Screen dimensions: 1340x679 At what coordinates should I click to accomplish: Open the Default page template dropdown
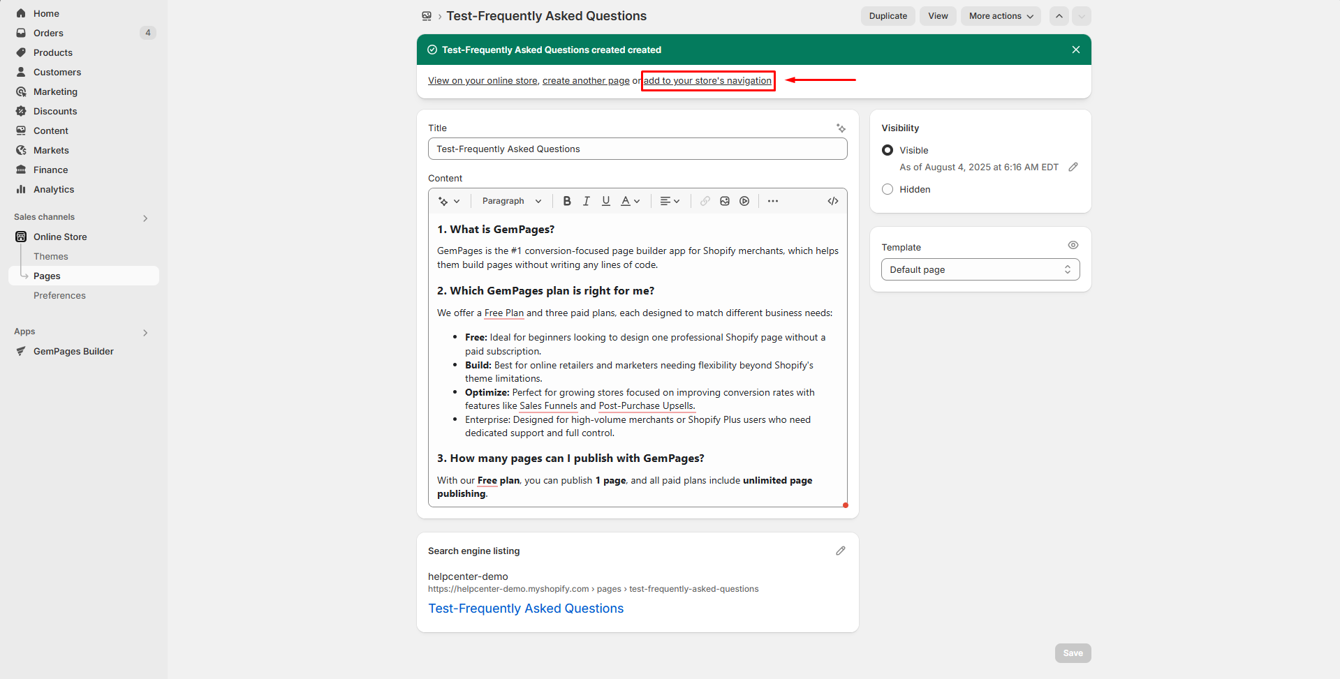(x=980, y=269)
